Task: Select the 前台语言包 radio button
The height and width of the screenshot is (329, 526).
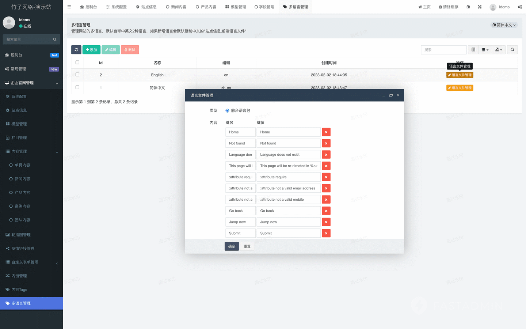Action: pos(227,110)
